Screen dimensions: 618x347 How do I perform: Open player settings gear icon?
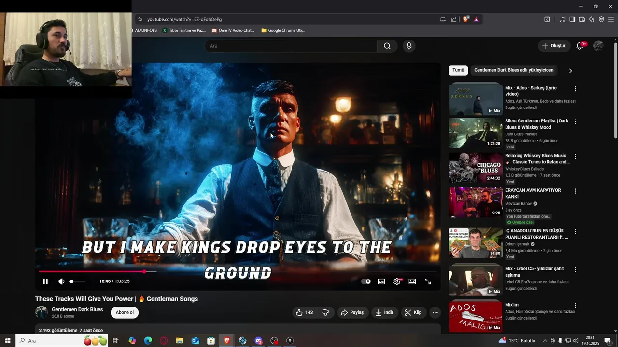(x=397, y=281)
